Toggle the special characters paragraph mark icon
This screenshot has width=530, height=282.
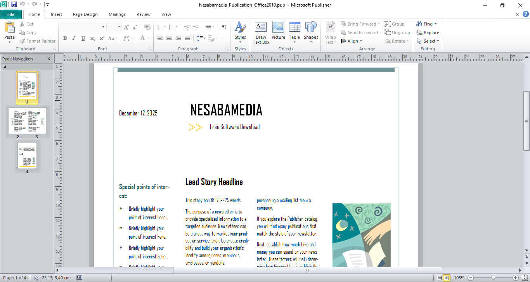pyautogui.click(x=224, y=27)
